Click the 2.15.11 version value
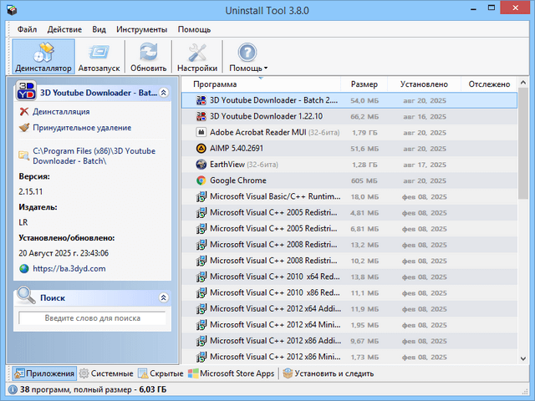The width and height of the screenshot is (535, 401). (x=31, y=191)
